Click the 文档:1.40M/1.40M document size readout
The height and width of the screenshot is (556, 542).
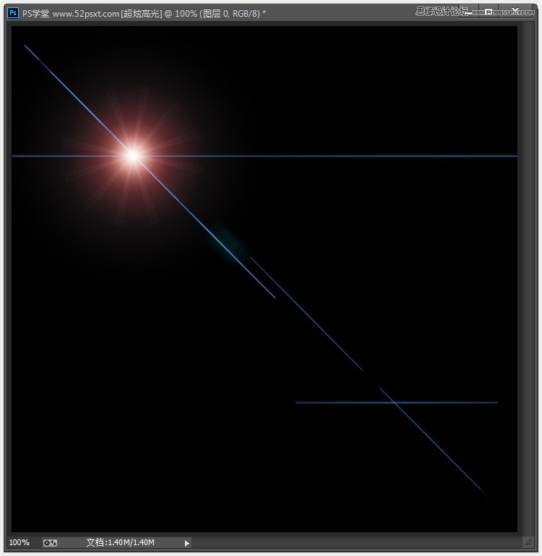pos(120,542)
